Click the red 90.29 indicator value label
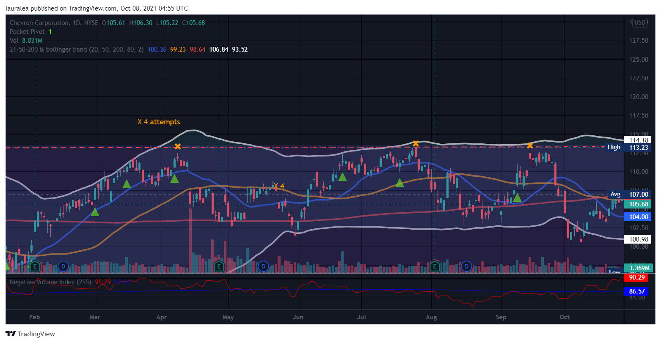 point(636,277)
